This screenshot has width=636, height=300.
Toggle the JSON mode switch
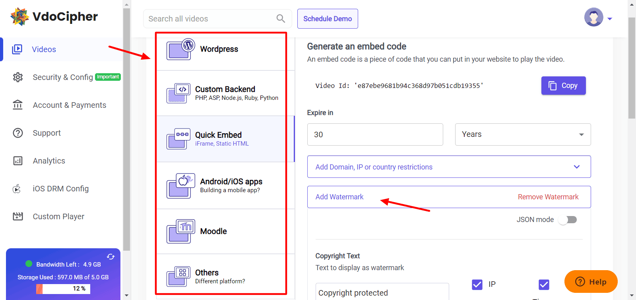[x=568, y=220]
